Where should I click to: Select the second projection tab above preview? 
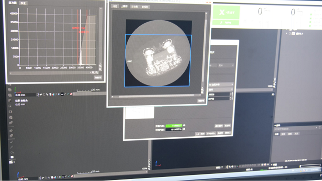[124, 7]
